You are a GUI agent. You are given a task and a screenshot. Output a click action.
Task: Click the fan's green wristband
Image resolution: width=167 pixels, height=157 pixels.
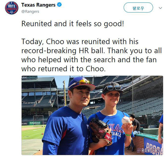pos(128,135)
